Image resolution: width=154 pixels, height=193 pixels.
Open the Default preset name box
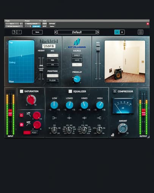pyautogui.click(x=77, y=32)
